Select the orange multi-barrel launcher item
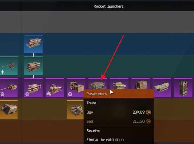This screenshot has width=194, height=144. pos(75,110)
